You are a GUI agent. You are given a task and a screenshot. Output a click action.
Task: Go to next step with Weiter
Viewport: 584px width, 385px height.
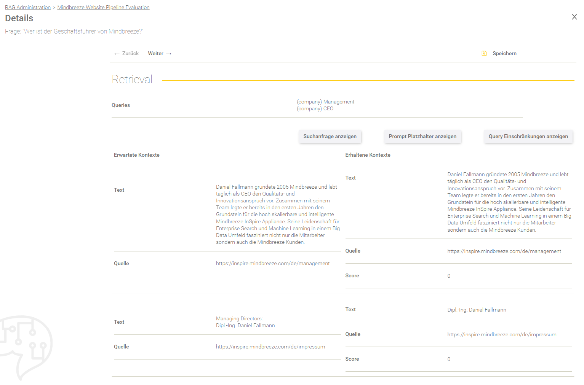click(x=160, y=54)
